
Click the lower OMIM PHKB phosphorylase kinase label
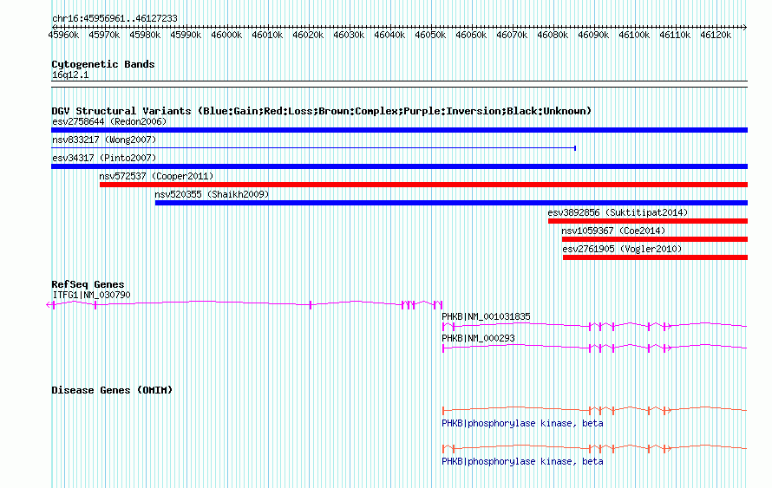point(522,461)
